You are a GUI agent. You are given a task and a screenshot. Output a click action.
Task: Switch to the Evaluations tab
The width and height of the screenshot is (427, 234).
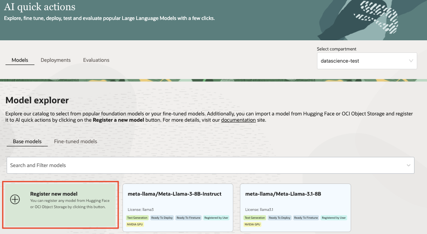coord(96,60)
